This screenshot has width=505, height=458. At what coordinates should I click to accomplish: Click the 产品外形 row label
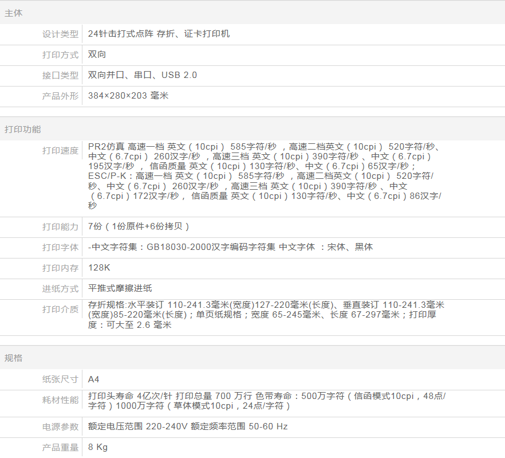pos(60,96)
